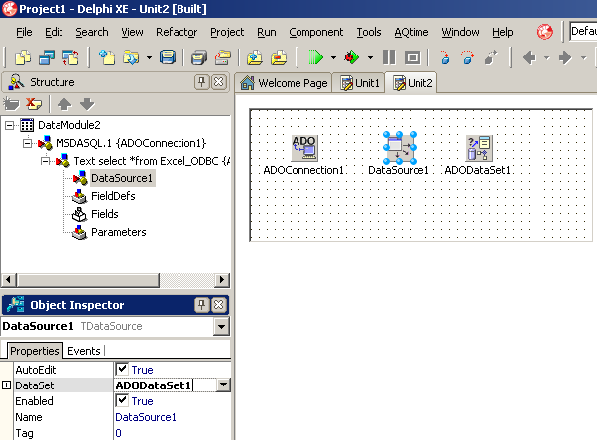Open the AQtime menu
597x440 pixels.
click(x=412, y=32)
